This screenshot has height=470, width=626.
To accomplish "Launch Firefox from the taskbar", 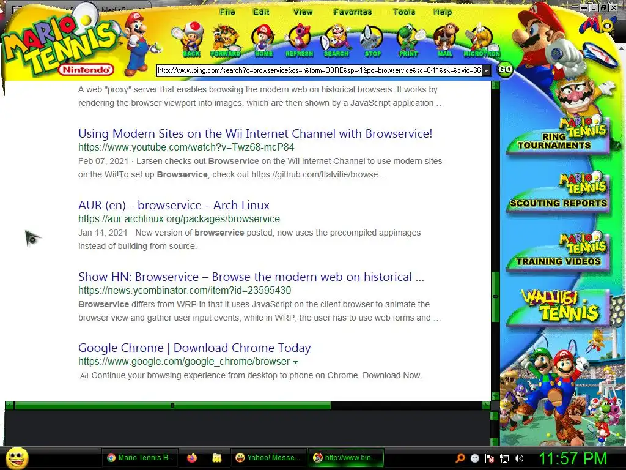I will click(x=192, y=458).
